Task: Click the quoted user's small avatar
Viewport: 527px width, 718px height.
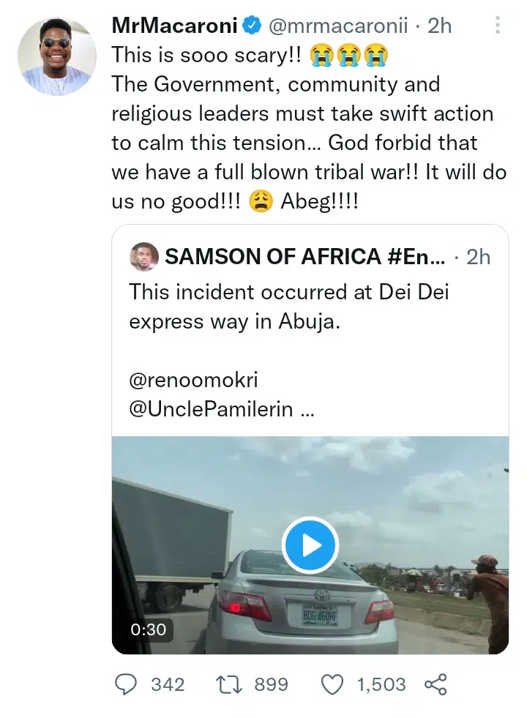Action: click(x=144, y=257)
